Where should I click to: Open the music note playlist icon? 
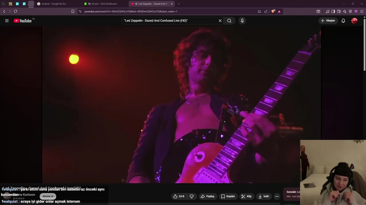click(327, 11)
